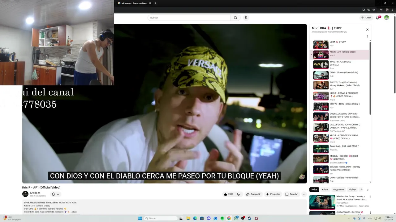Open Microsoft Edge from the taskbar

[x=195, y=218]
